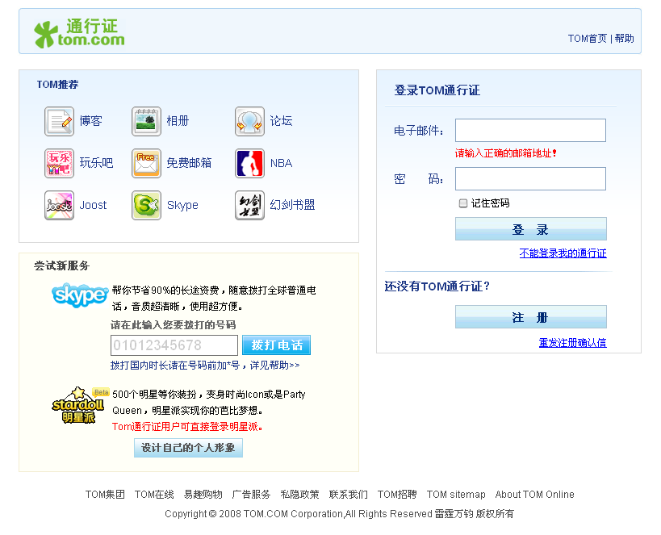
Task: Open the 详见帮助>> dialing help link
Action: (275, 365)
